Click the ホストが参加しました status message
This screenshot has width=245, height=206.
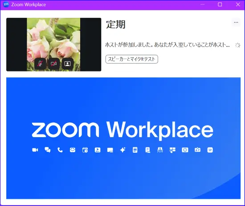167,45
